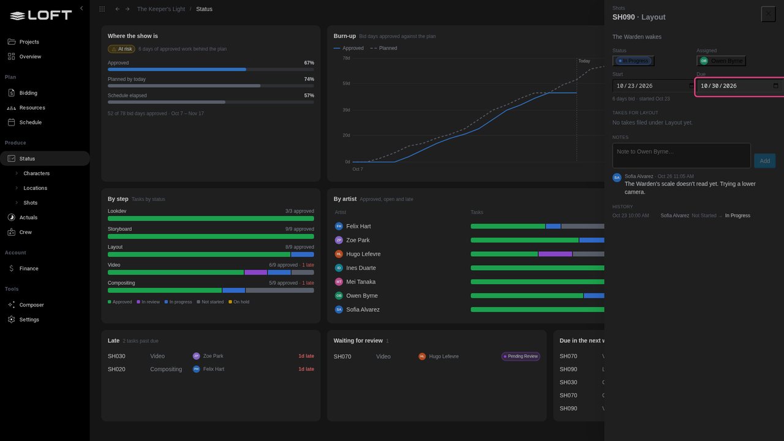Image resolution: width=784 pixels, height=441 pixels.
Task: Open the app grid dots icon
Action: (102, 9)
